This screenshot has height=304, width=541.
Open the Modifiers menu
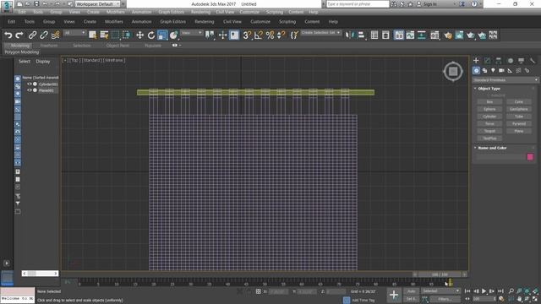114,21
